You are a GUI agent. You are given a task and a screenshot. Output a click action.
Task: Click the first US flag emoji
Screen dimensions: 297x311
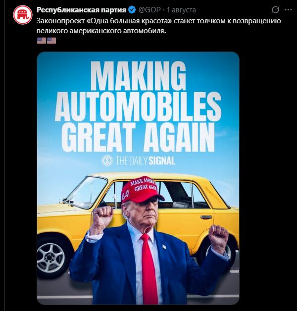(42, 41)
